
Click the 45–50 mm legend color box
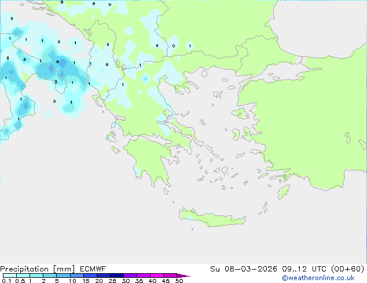170,275
